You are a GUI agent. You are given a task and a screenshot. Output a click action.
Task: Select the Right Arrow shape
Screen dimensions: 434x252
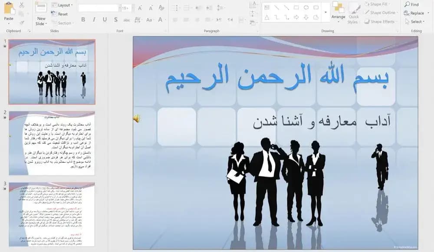coord(296,17)
